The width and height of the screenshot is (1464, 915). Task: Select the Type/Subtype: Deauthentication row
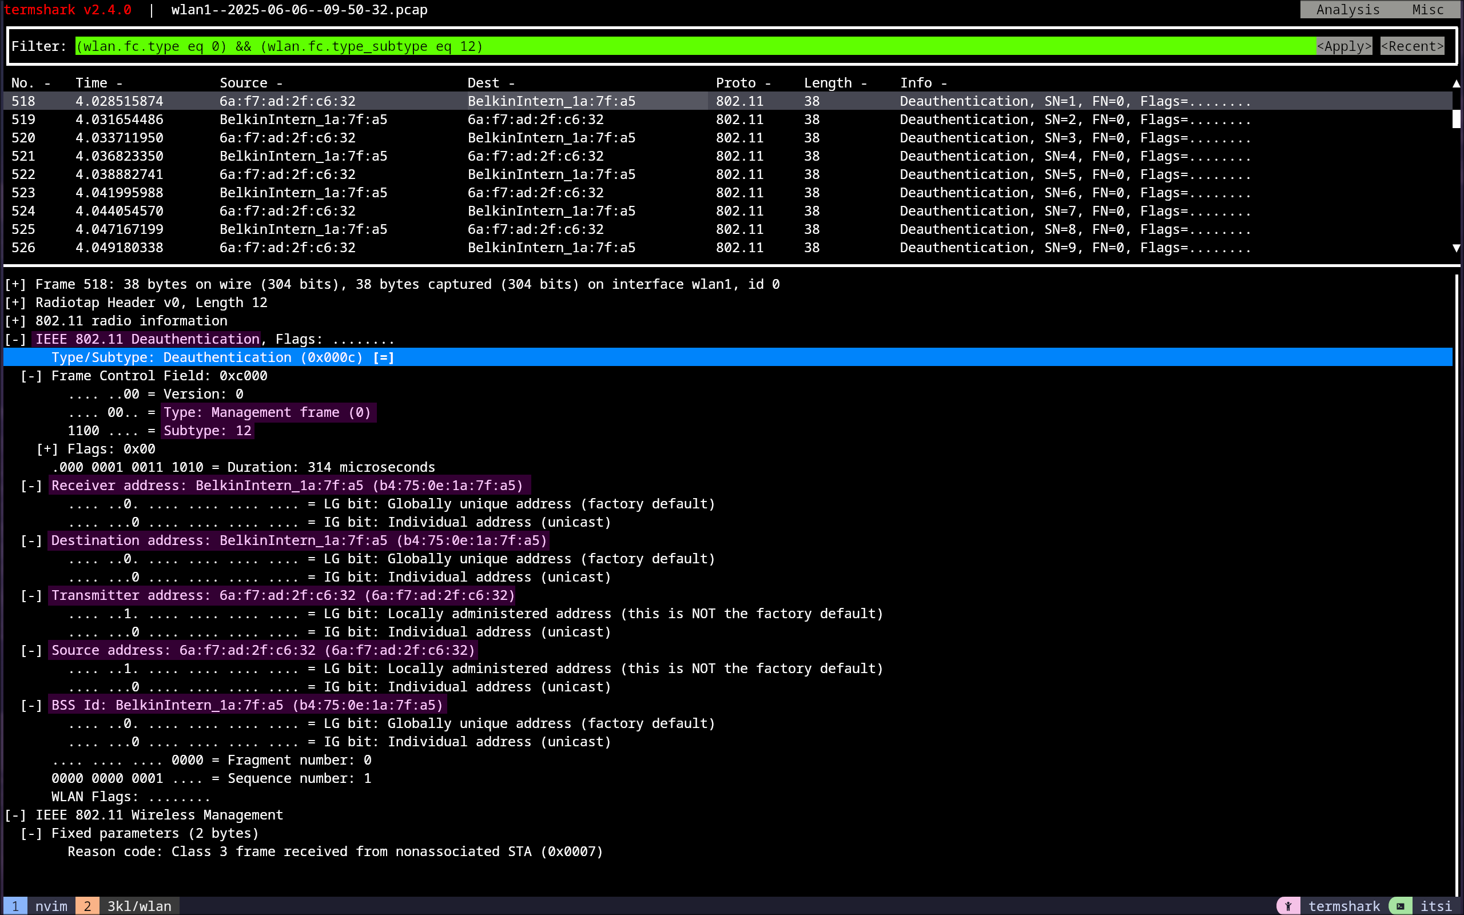[728, 357]
